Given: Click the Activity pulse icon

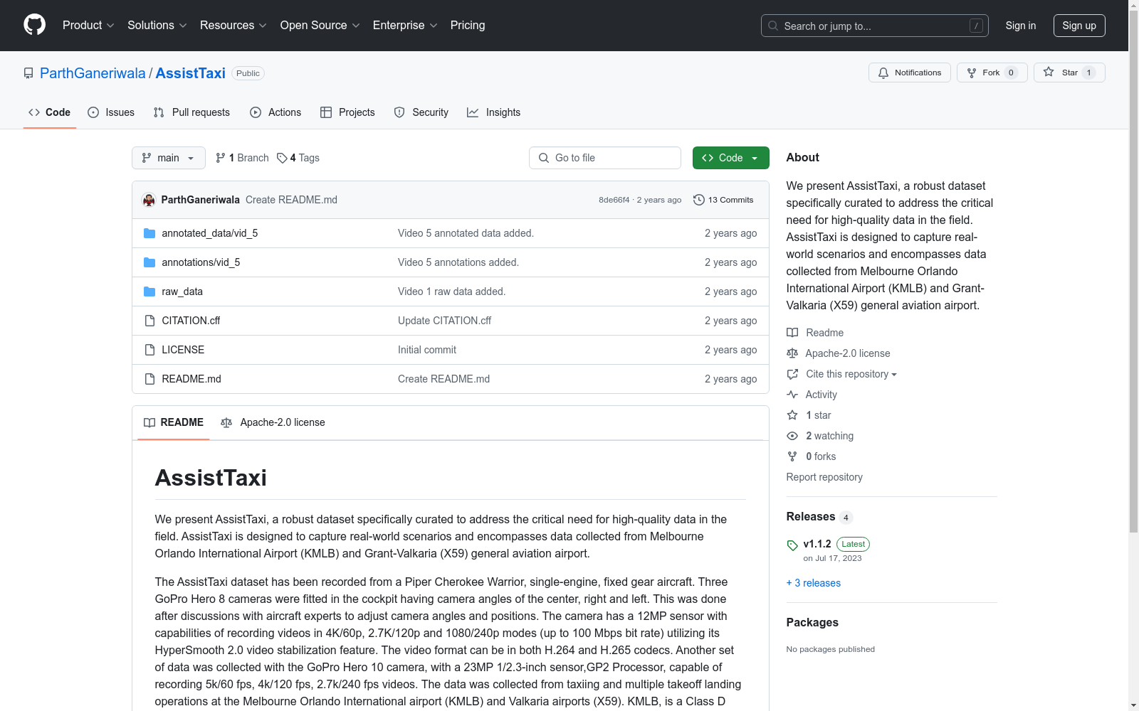Looking at the screenshot, I should tap(792, 395).
